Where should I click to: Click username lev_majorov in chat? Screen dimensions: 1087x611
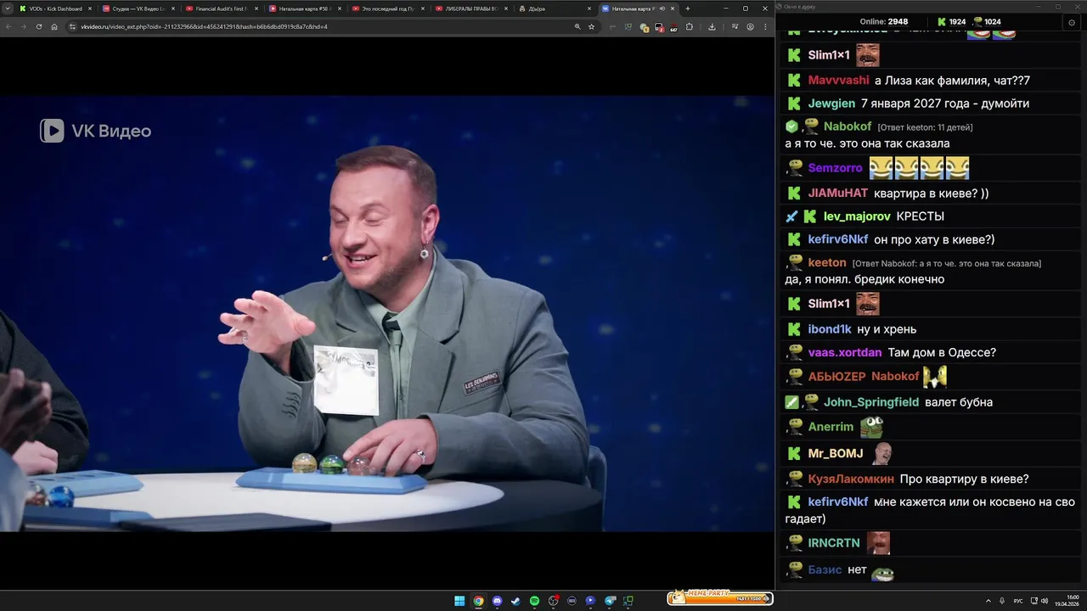pyautogui.click(x=857, y=216)
